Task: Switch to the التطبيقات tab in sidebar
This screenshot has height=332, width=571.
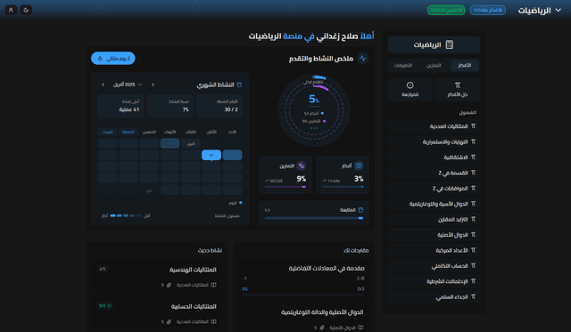Action: [403, 65]
